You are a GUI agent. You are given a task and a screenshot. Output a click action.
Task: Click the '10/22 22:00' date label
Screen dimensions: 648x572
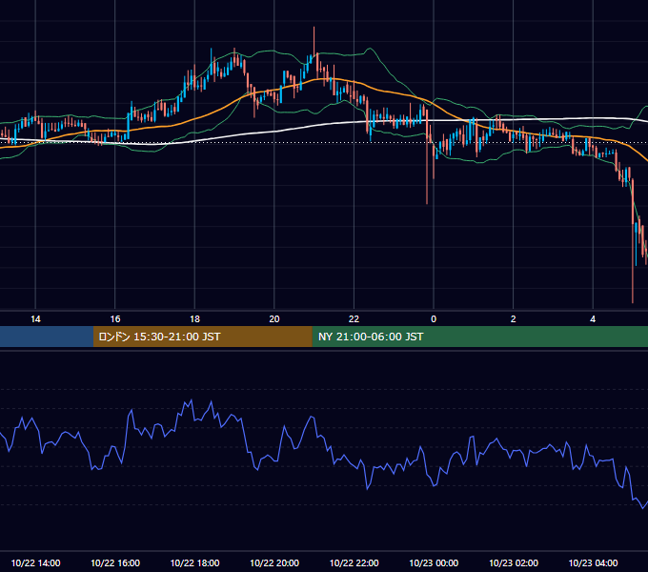point(354,562)
